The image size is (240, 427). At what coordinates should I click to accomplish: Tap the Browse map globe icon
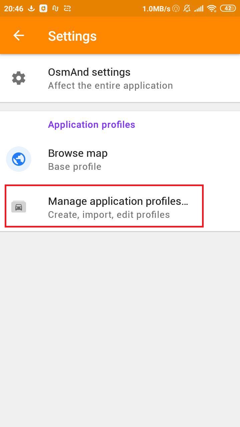tap(19, 159)
